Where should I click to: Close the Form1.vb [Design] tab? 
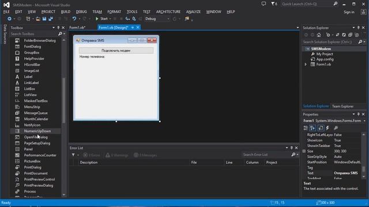point(138,28)
